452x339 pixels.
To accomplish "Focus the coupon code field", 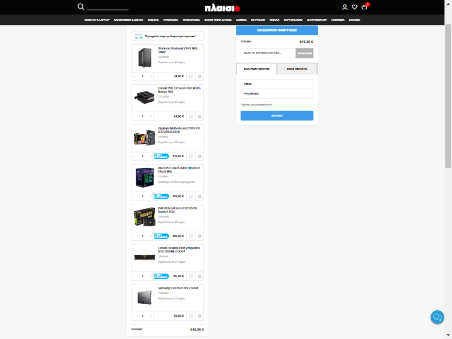I will tap(268, 53).
